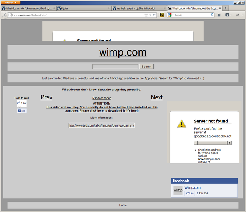Go back with the Back arrow
The height and width of the screenshot is (212, 246).
click(x=5, y=15)
